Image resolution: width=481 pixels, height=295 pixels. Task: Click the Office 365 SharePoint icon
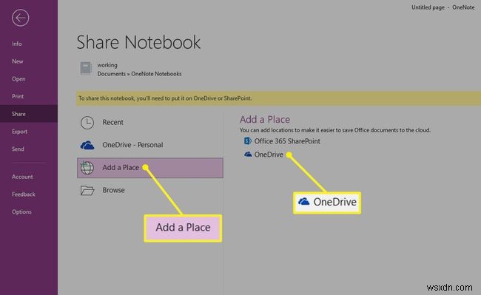248,141
